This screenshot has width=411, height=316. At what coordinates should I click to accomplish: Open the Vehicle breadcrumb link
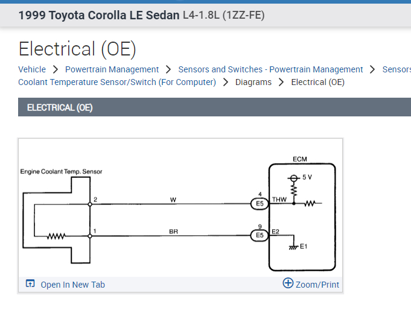click(32, 69)
